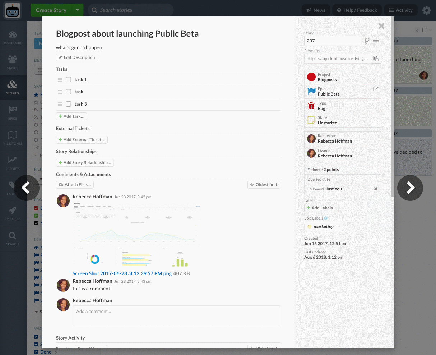
Task: Go to the next story with right arrow
Action: coord(410,188)
